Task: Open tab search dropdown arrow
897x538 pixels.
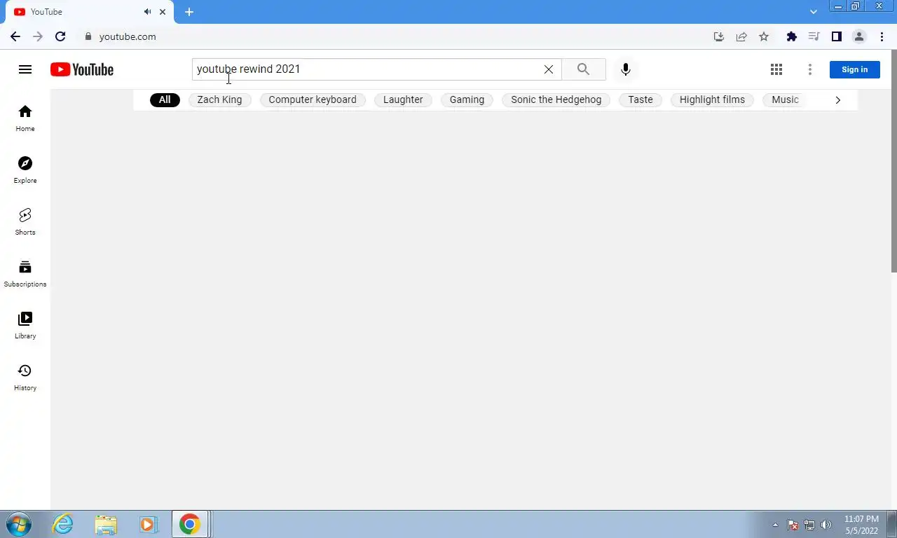Action: pyautogui.click(x=814, y=12)
